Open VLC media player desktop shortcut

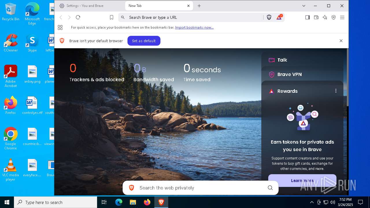[11, 170]
